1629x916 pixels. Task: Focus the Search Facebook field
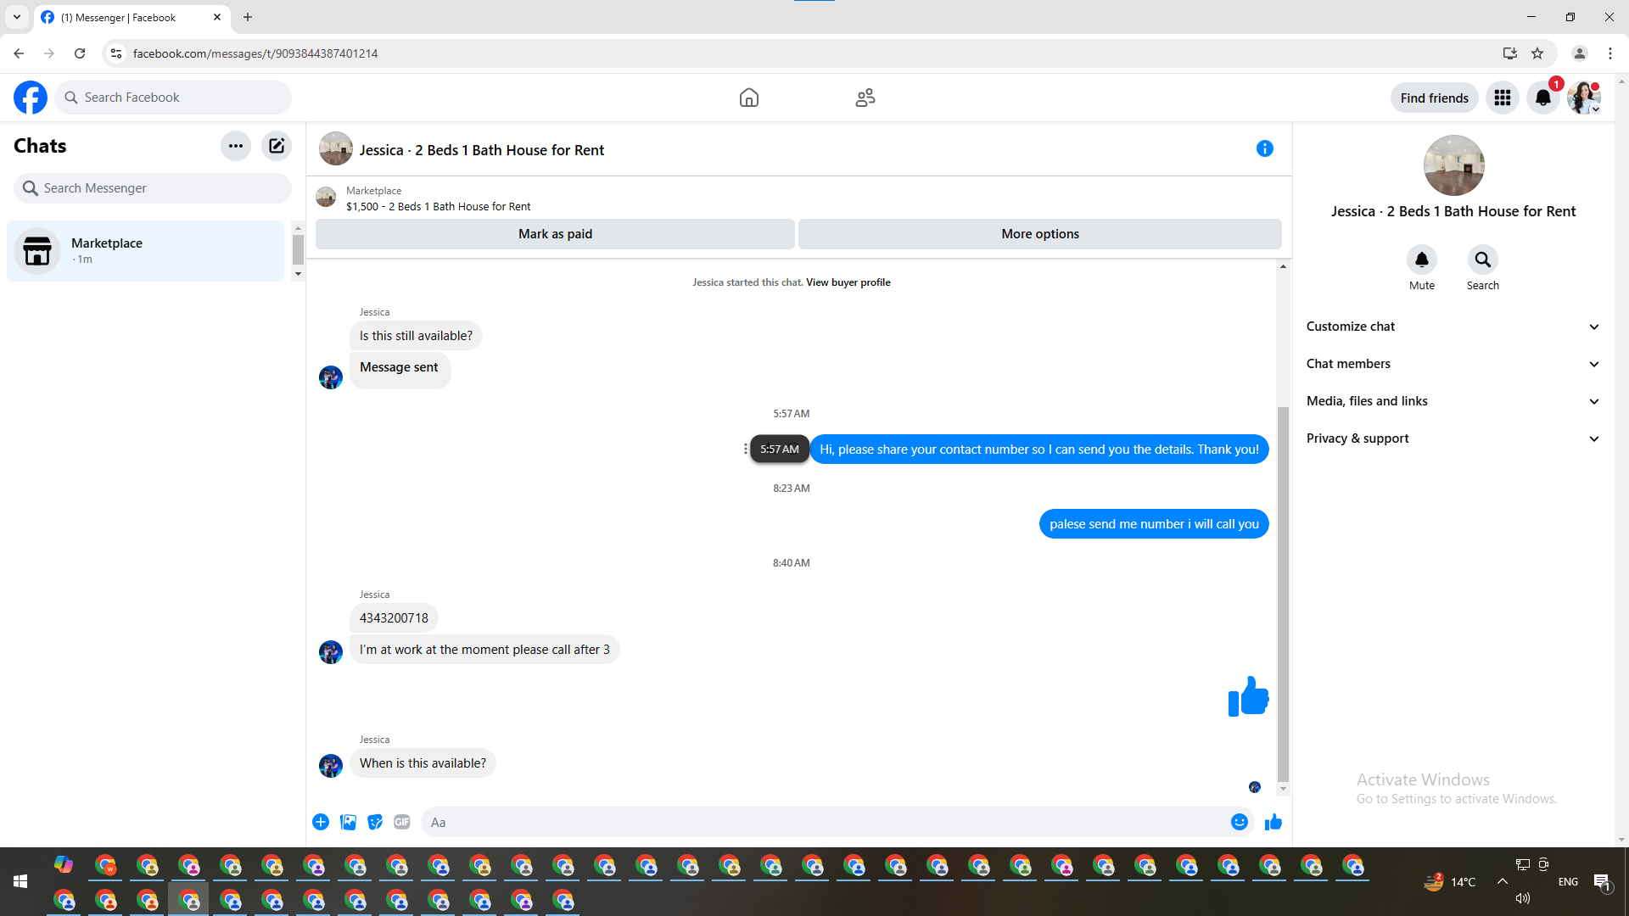pos(173,98)
